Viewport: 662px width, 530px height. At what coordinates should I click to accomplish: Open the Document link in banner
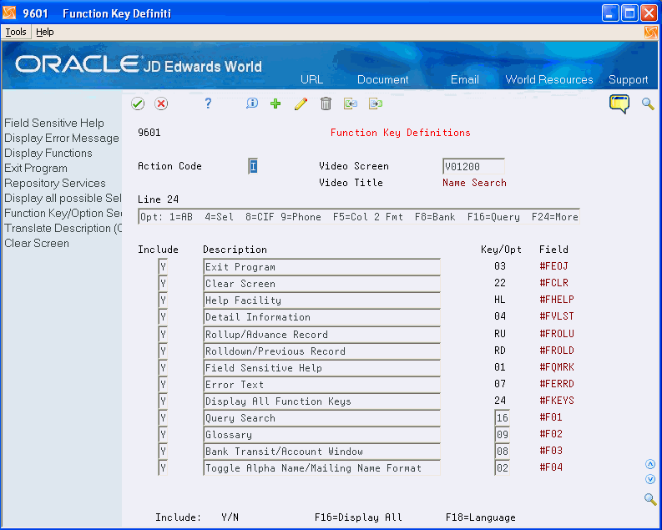[383, 80]
